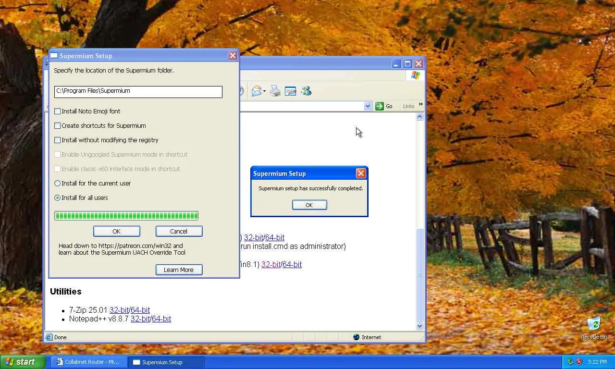Open the Notepad++ v8.8.7 32-bit link

pos(140,319)
